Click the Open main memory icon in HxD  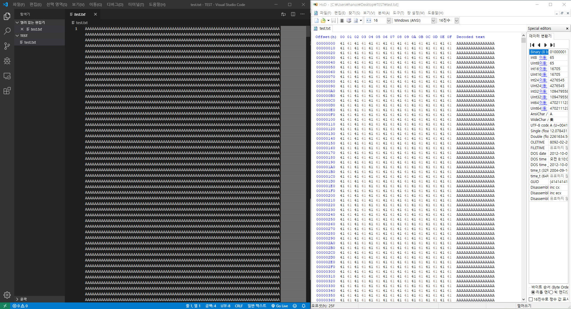pyautogui.click(x=342, y=21)
